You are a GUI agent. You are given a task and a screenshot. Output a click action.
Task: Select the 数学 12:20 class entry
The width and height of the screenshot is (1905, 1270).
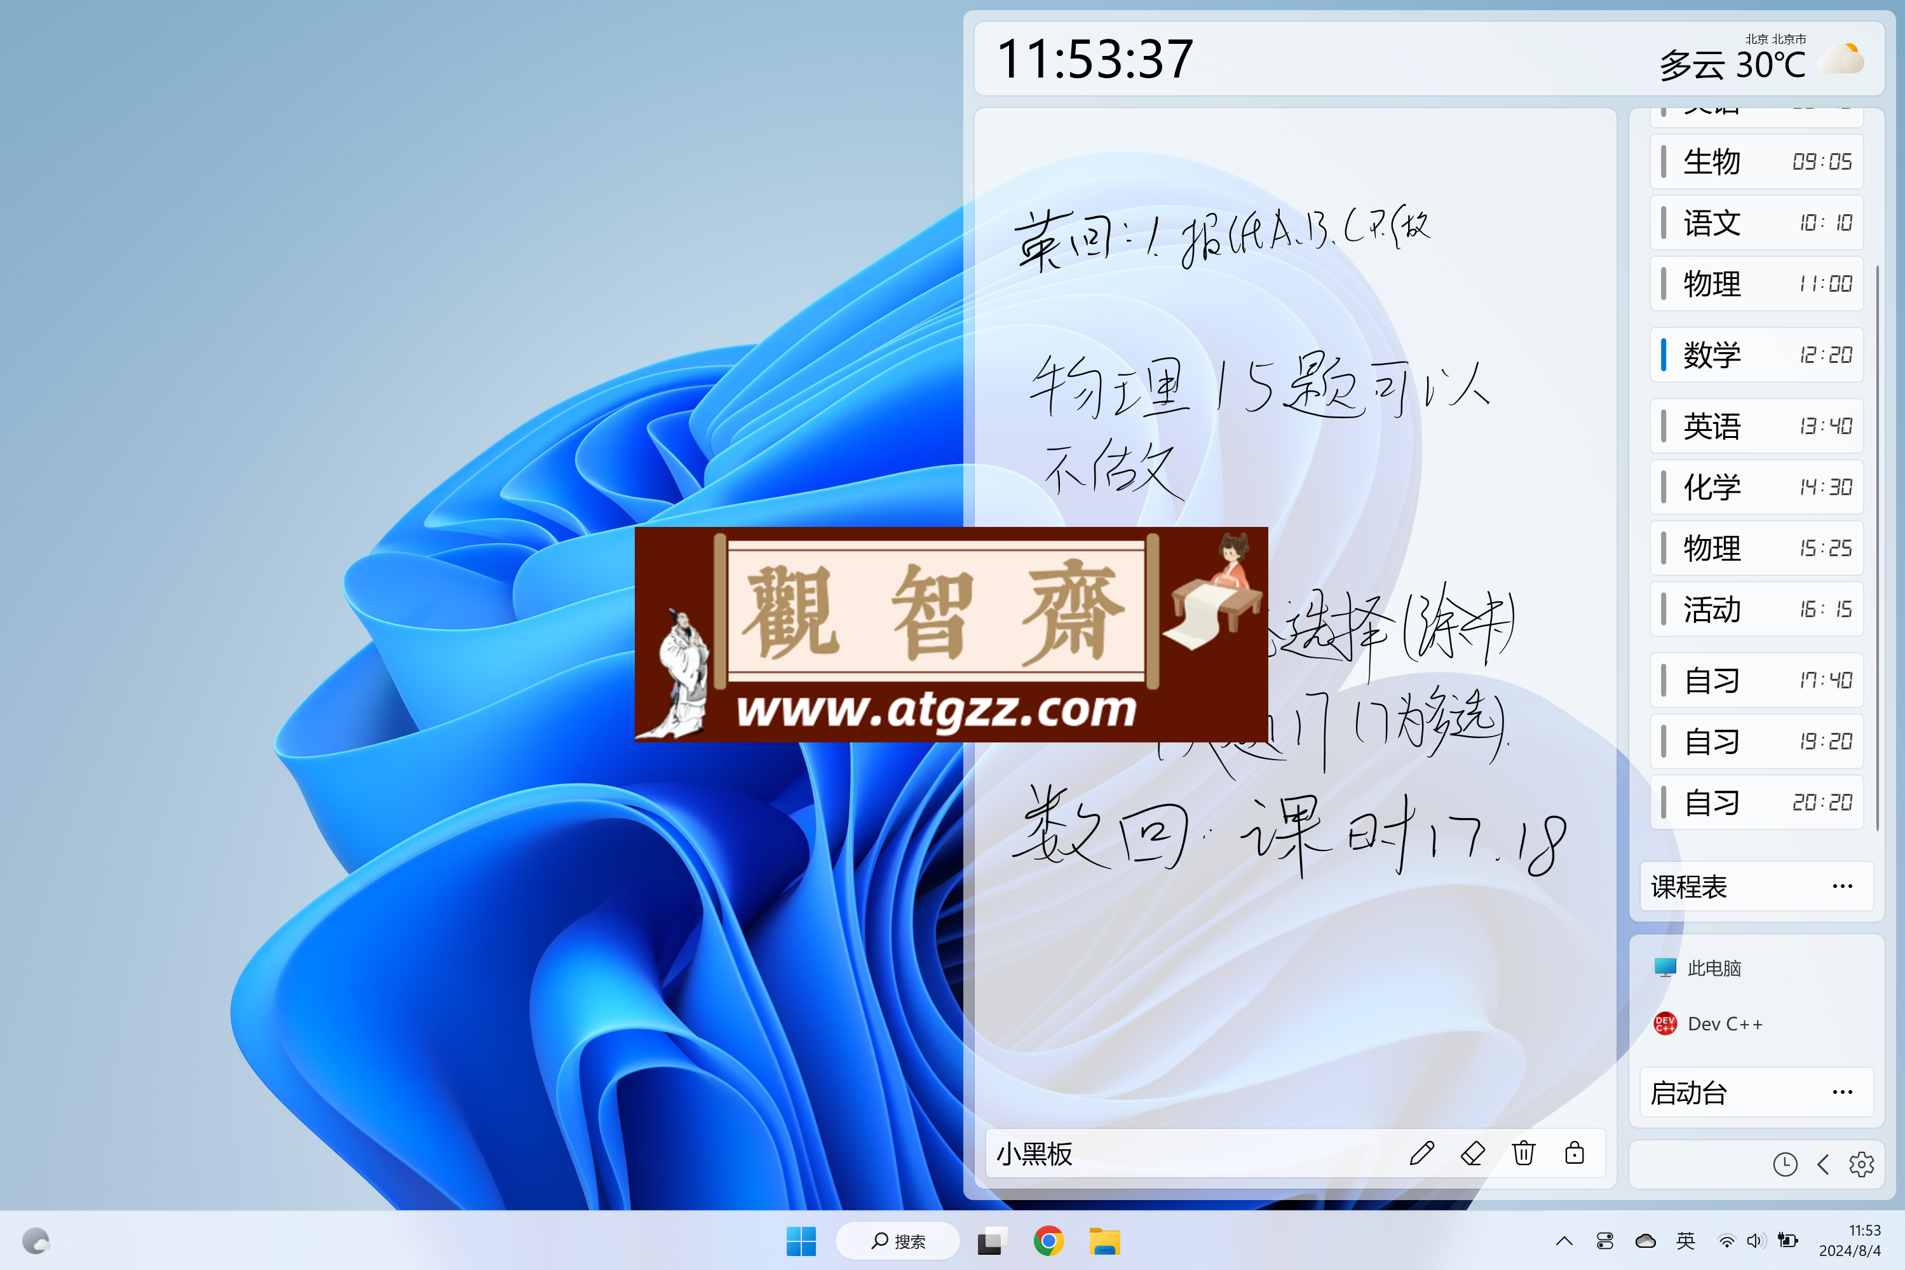click(1756, 355)
